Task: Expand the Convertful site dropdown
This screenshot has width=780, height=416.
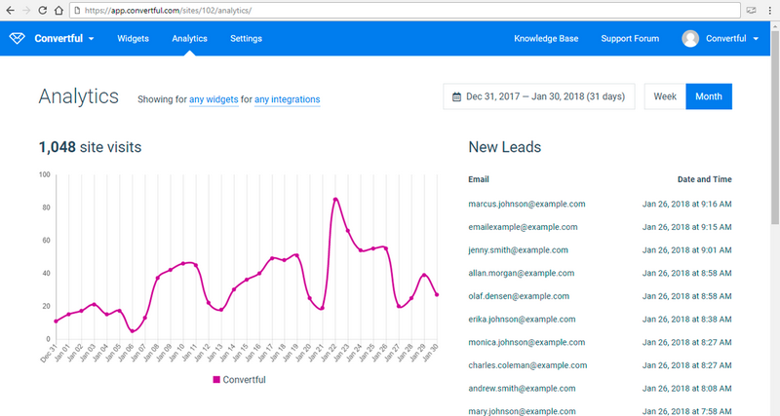Action: point(91,39)
